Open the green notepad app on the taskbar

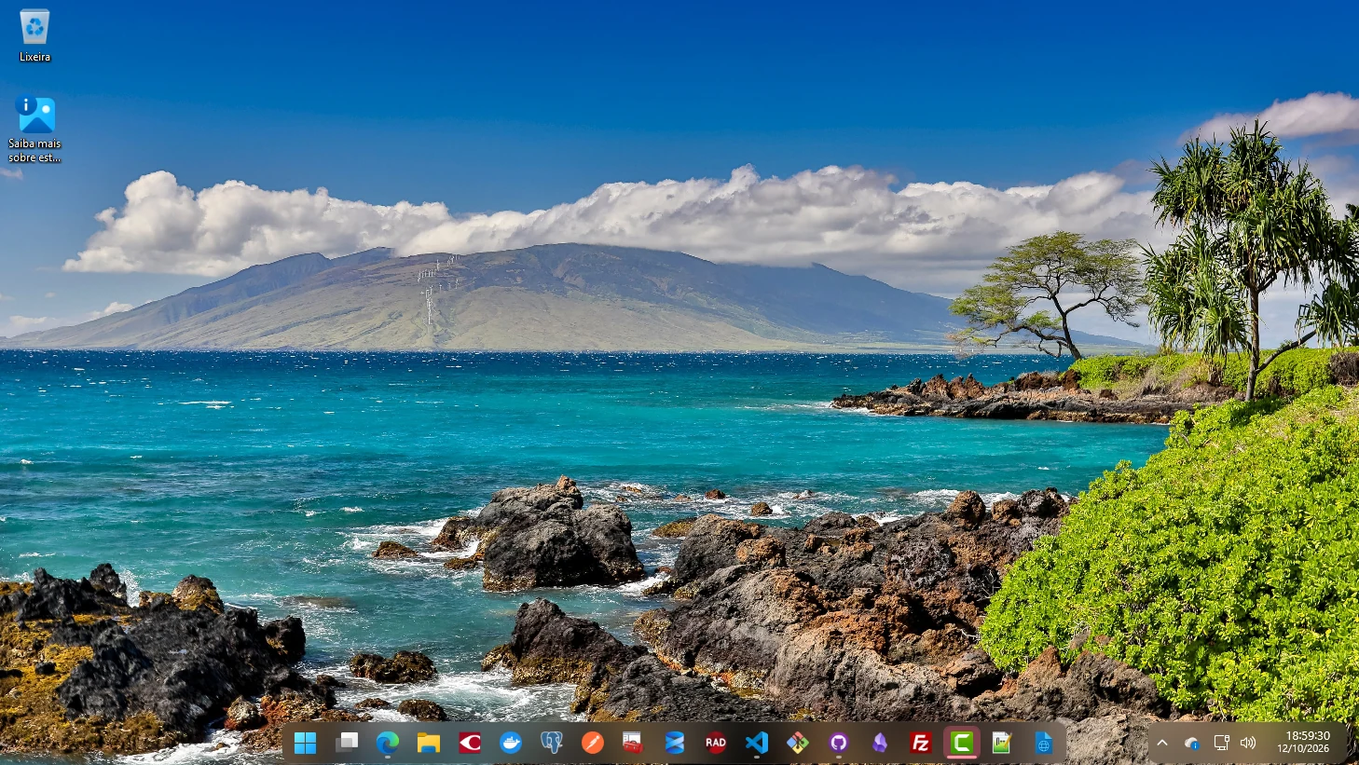[1002, 743]
